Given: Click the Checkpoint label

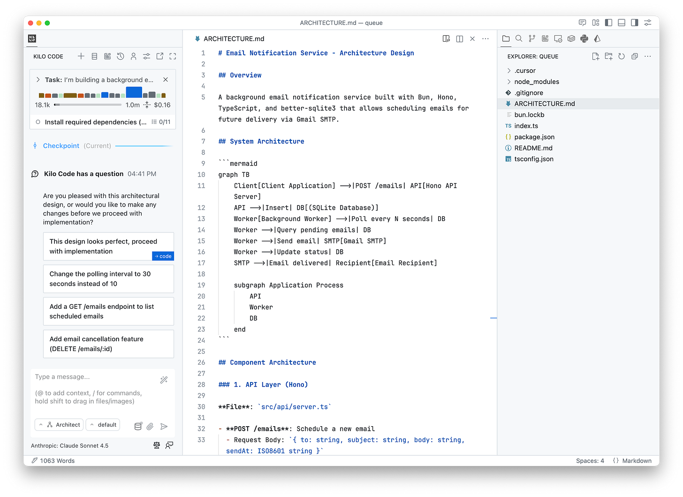Looking at the screenshot, I should pyautogui.click(x=61, y=146).
